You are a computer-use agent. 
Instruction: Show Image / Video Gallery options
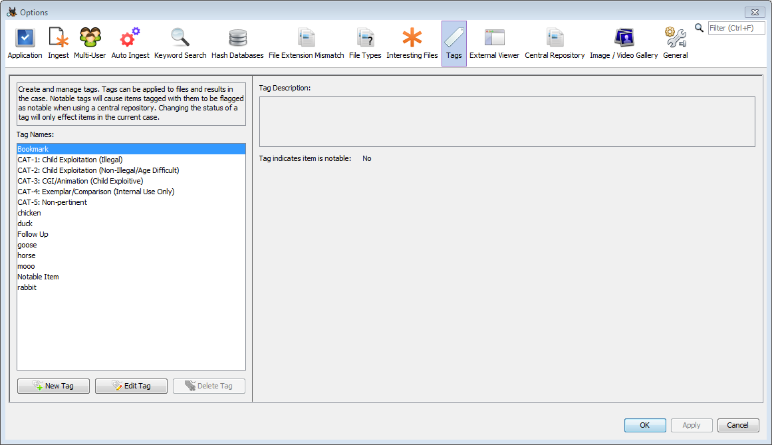click(624, 44)
